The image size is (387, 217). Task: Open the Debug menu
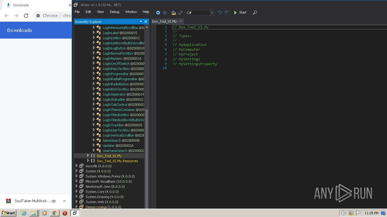click(114, 12)
